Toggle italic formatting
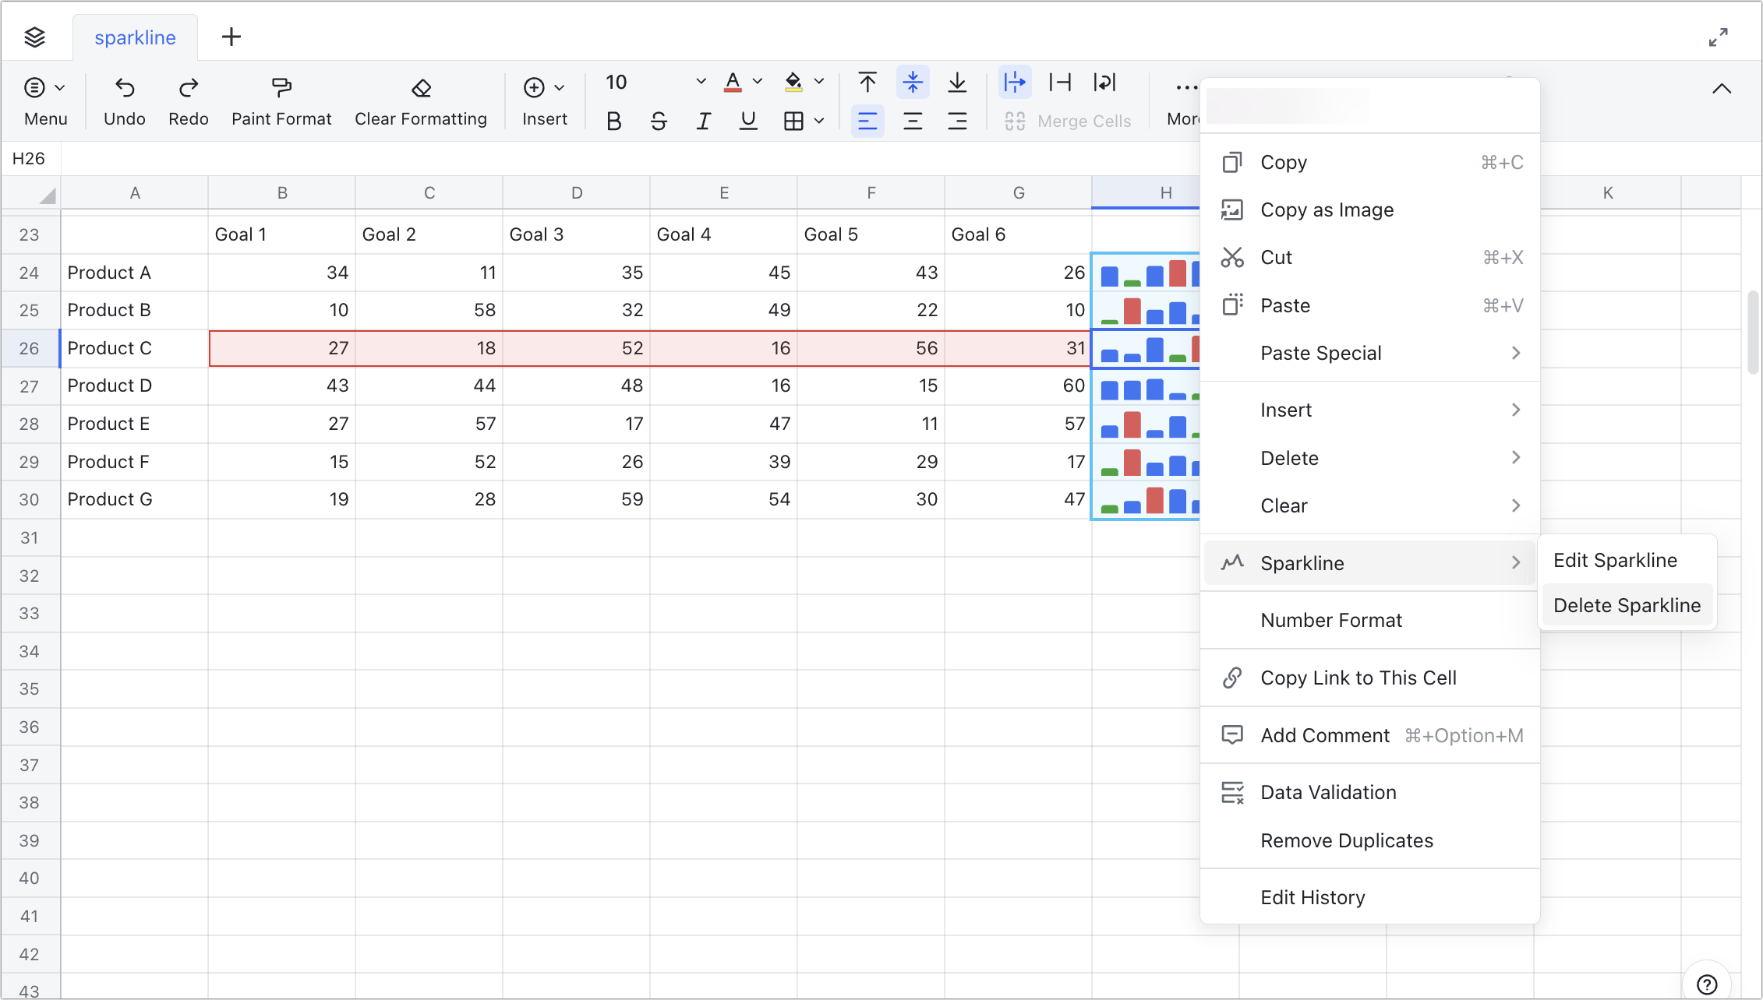Screen dimensions: 1763x1000 click(x=704, y=121)
